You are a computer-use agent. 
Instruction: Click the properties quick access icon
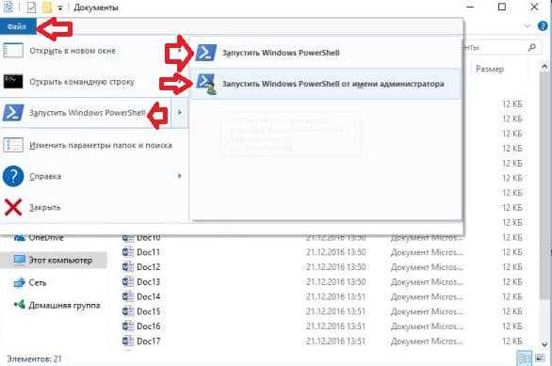click(32, 7)
